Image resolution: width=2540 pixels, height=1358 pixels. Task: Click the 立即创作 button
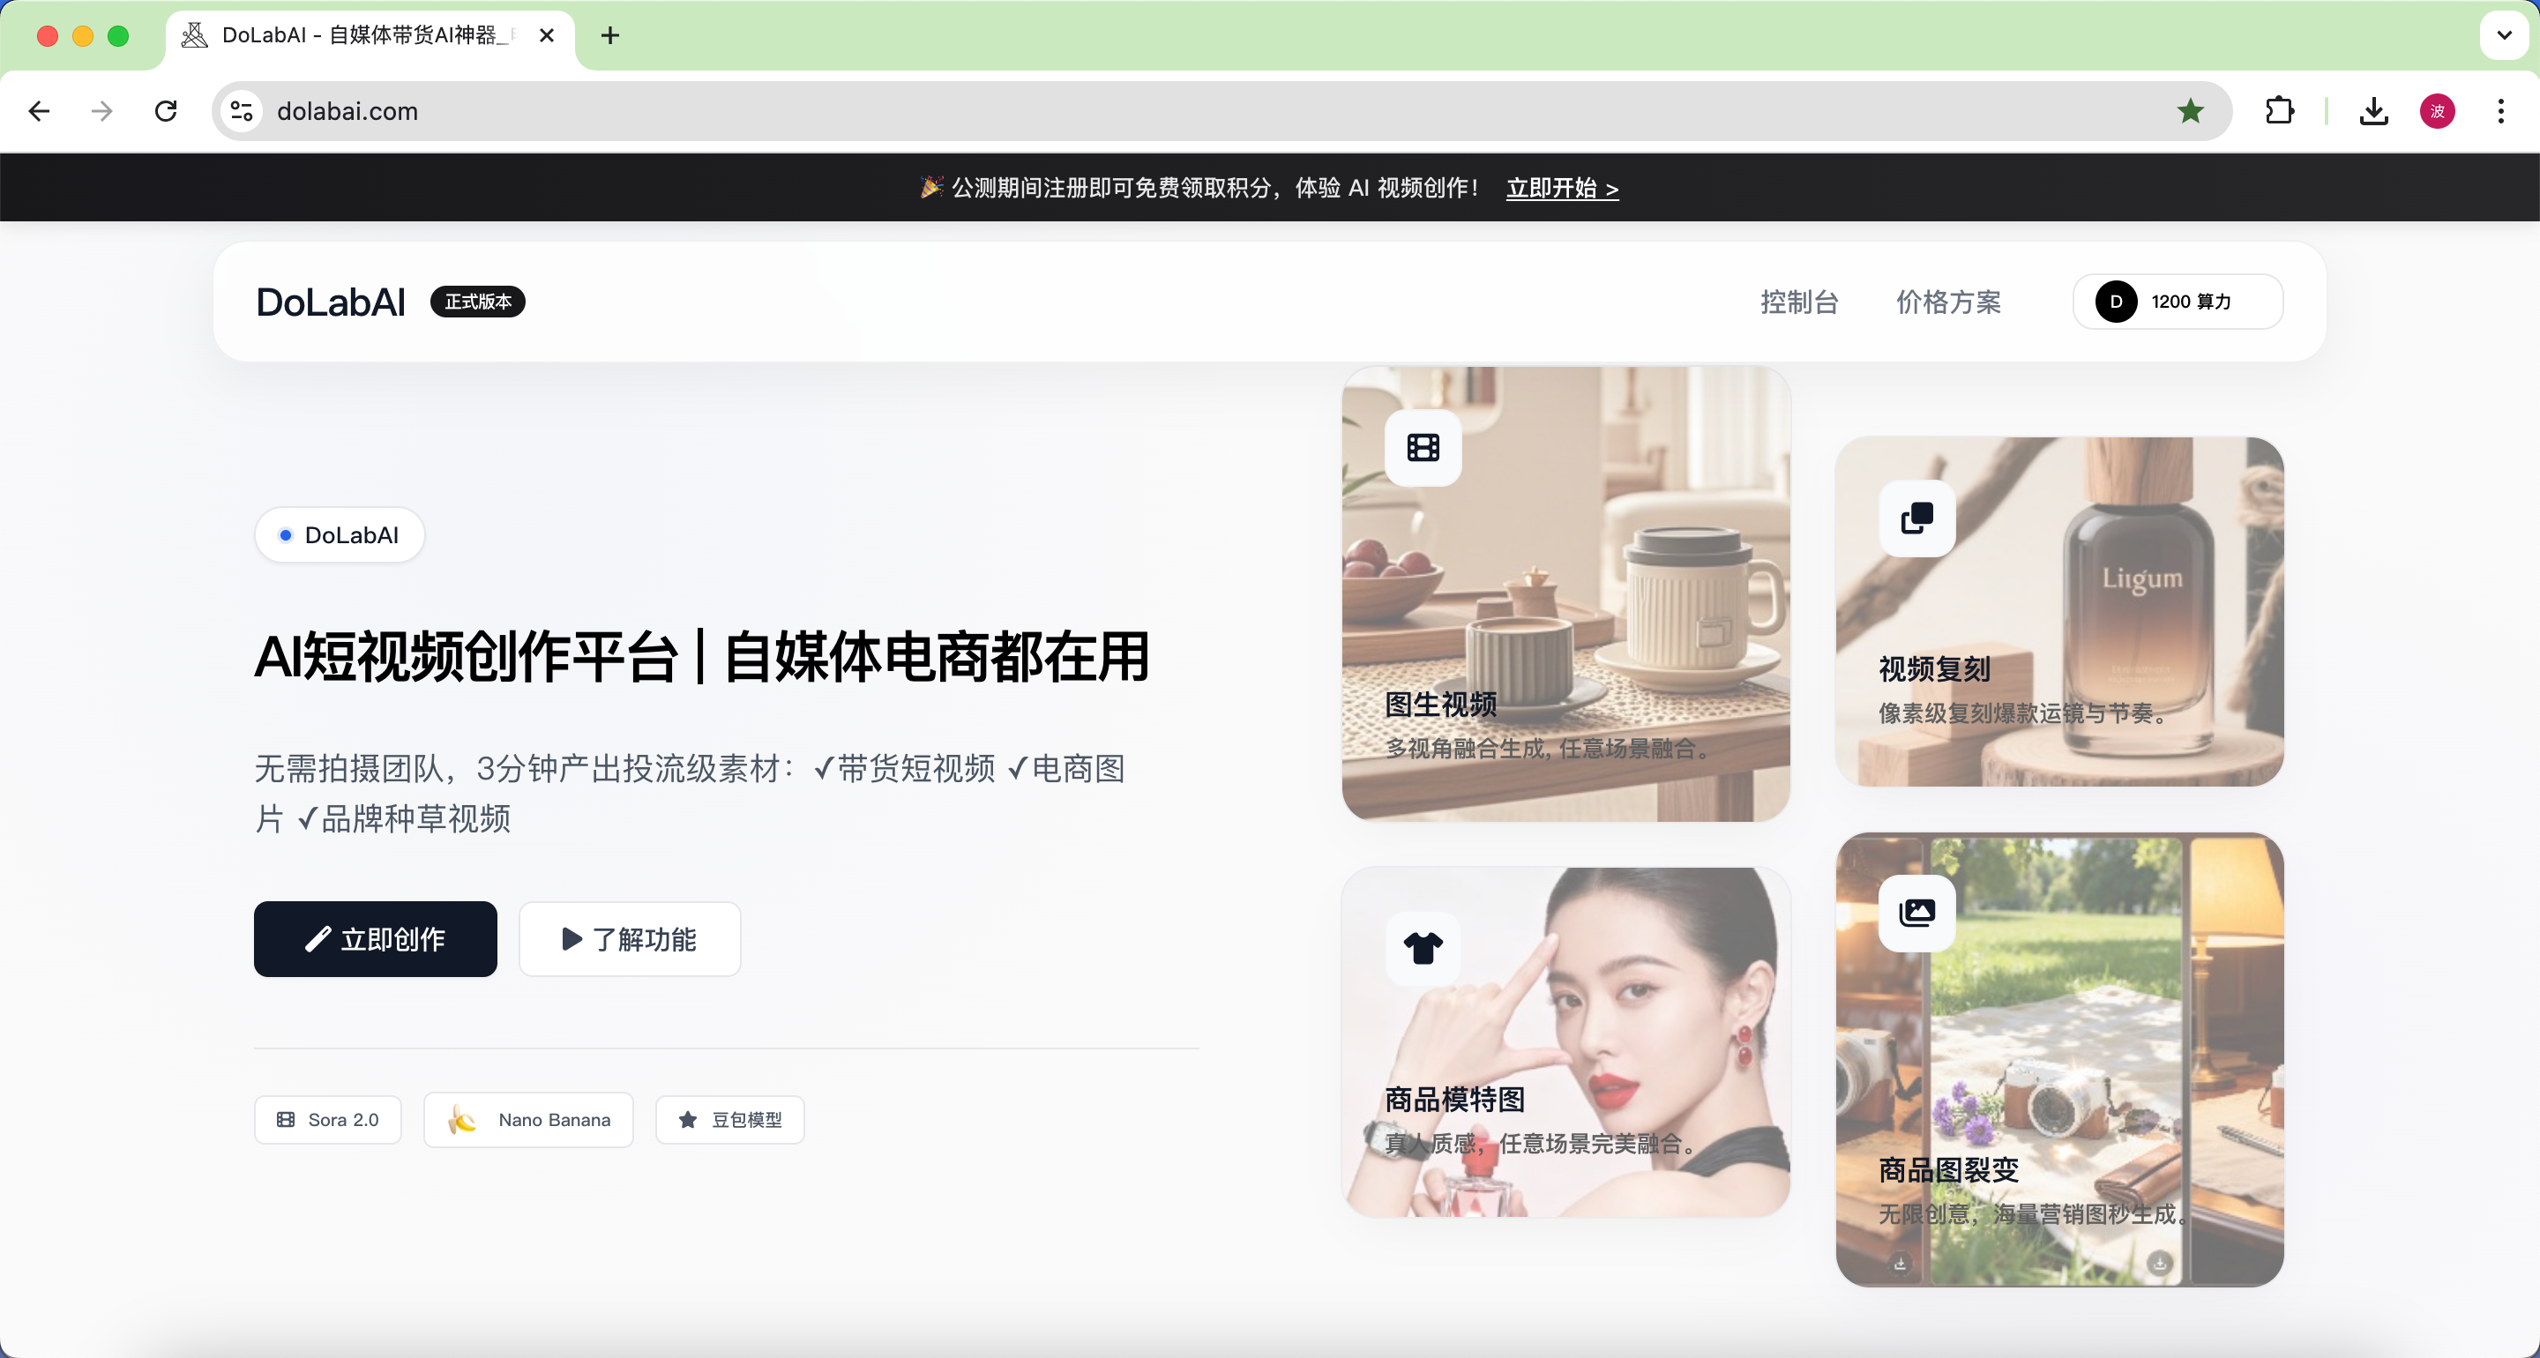point(376,939)
